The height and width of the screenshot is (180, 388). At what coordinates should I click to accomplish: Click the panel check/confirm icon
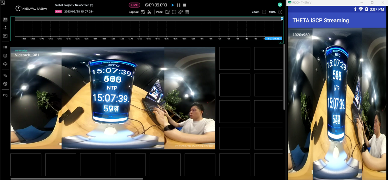point(167,12)
